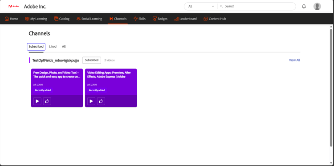The width and height of the screenshot is (334, 166).
Task: Open the notifications bell
Action: [304, 6]
